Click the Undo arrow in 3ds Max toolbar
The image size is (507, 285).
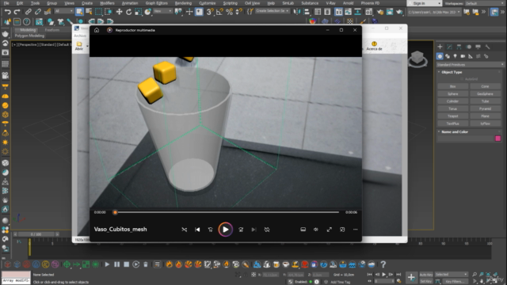pos(7,12)
